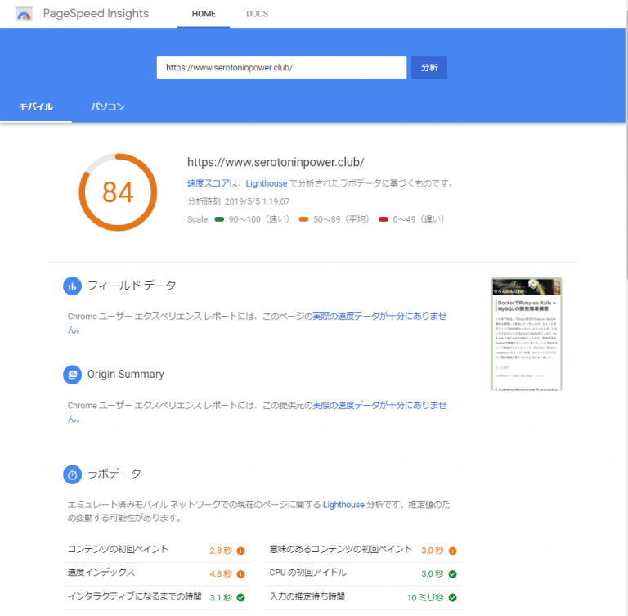Viewport: 628px width, 616px height.
Task: Select the モバイル results tab
Action: [x=36, y=106]
